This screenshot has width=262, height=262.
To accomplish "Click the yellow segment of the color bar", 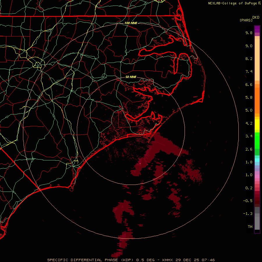I will click(x=257, y=125).
